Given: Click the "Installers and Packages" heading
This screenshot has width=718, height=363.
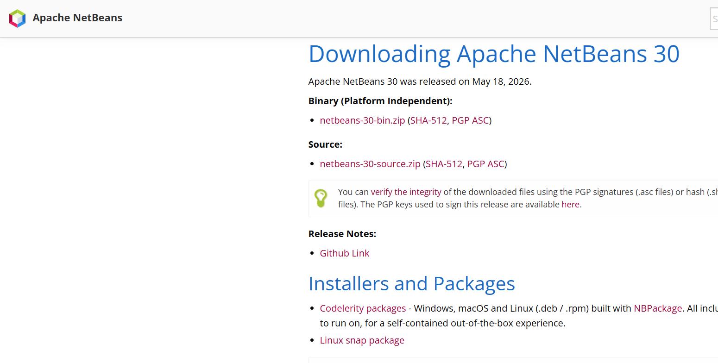Looking at the screenshot, I should coord(412,283).
